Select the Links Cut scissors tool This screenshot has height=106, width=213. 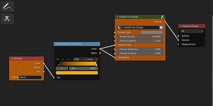7,19
